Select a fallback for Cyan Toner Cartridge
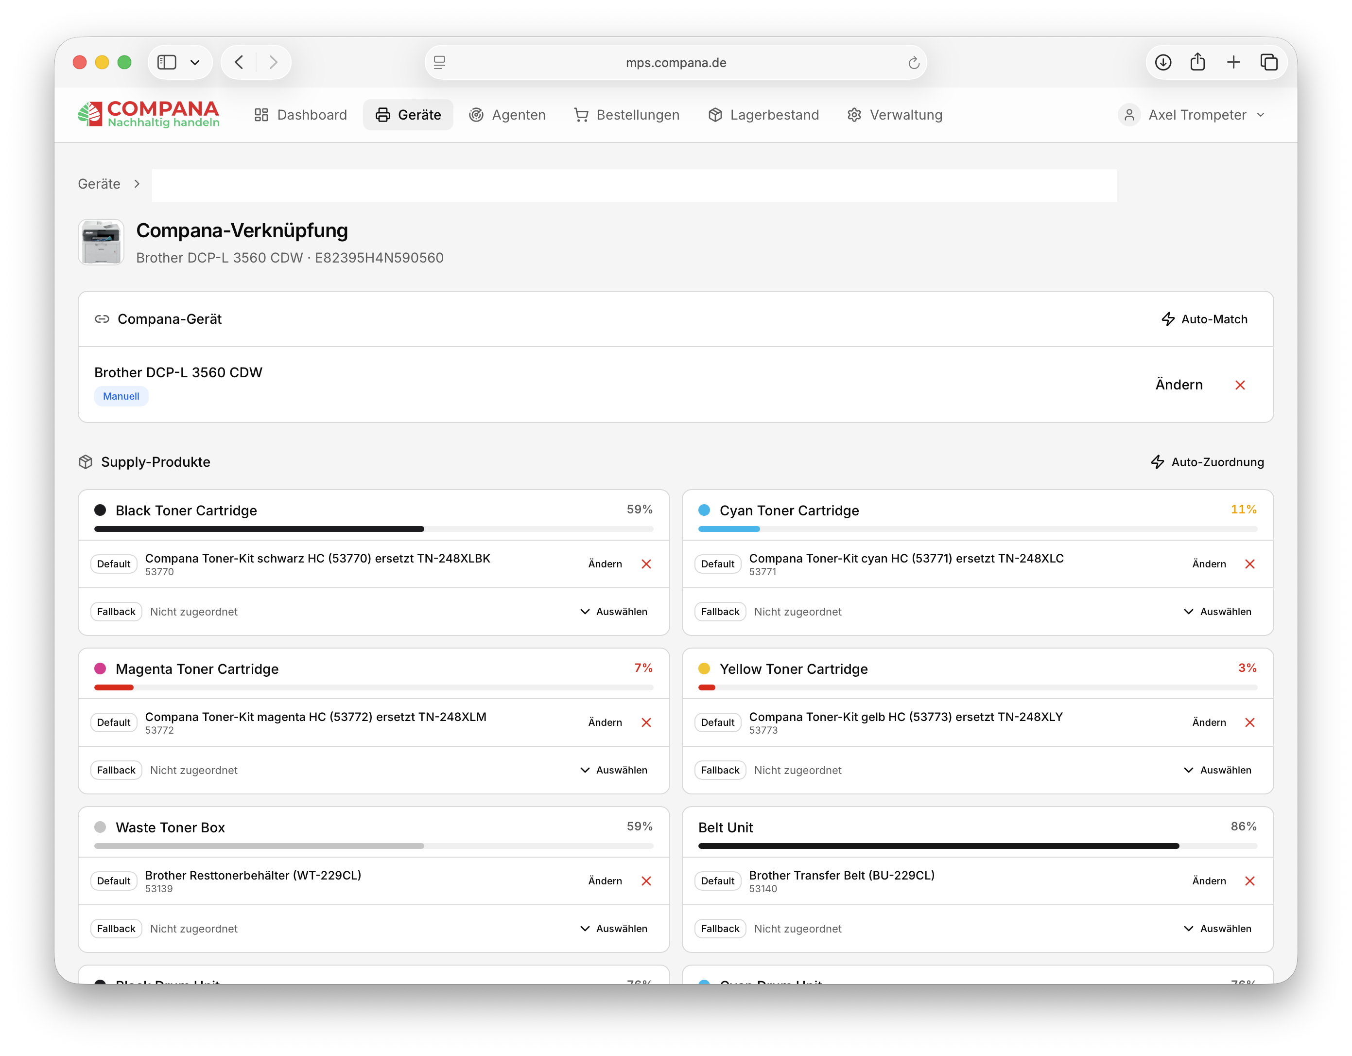The height and width of the screenshot is (1056, 1352). click(1217, 611)
